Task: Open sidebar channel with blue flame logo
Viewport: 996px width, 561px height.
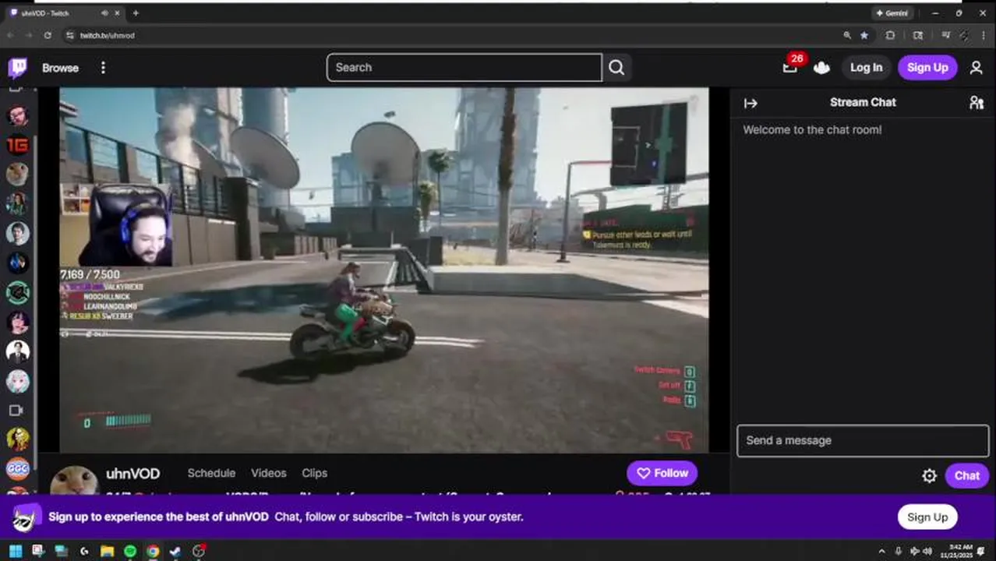Action: point(17,263)
